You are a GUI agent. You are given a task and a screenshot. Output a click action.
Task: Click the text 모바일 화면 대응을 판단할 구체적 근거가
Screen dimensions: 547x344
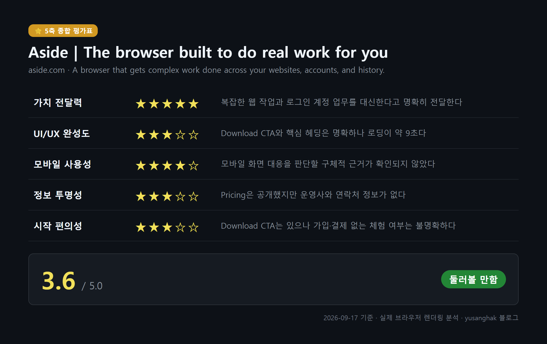pos(297,164)
